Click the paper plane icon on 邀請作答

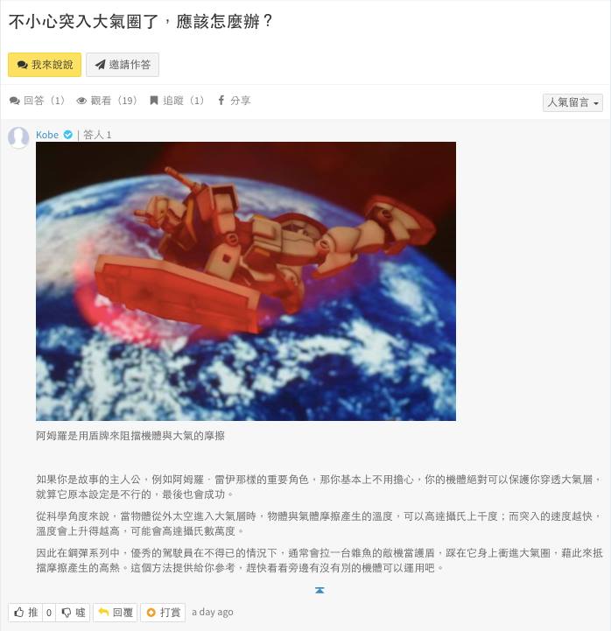tap(100, 65)
